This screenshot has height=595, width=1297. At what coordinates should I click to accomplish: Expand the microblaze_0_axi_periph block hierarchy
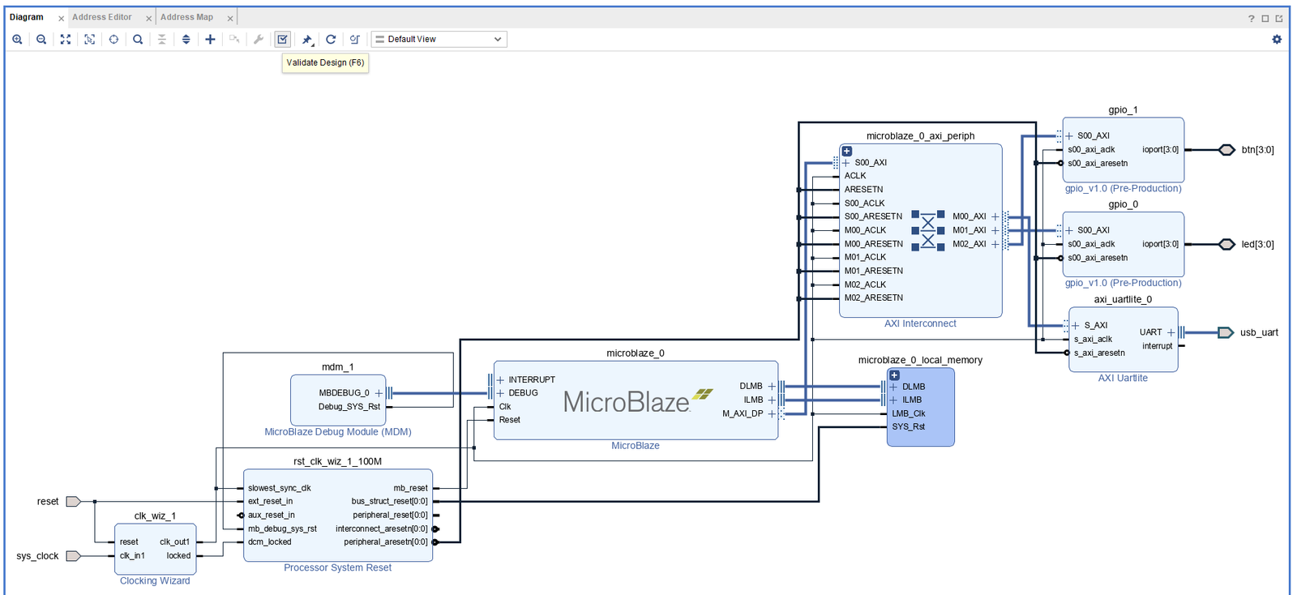(847, 152)
